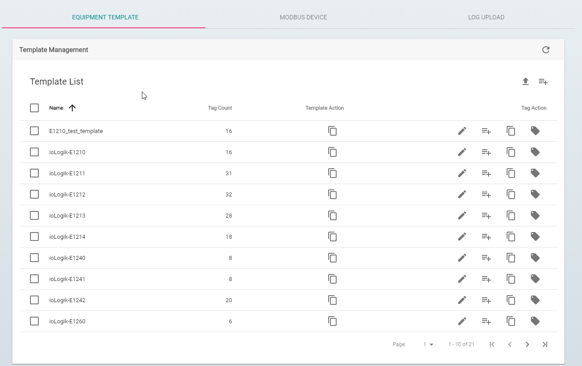
Task: Edit tags of ioLogik-E1213
Action: [462, 215]
